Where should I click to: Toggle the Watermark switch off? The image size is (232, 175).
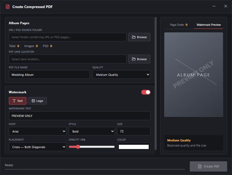point(146,92)
